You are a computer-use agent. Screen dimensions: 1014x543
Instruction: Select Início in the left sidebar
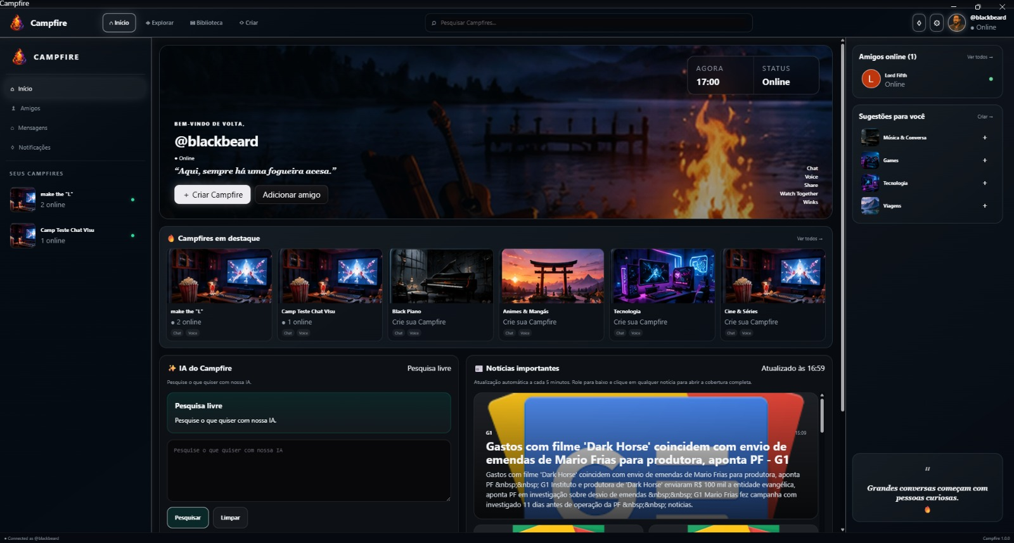(75, 89)
